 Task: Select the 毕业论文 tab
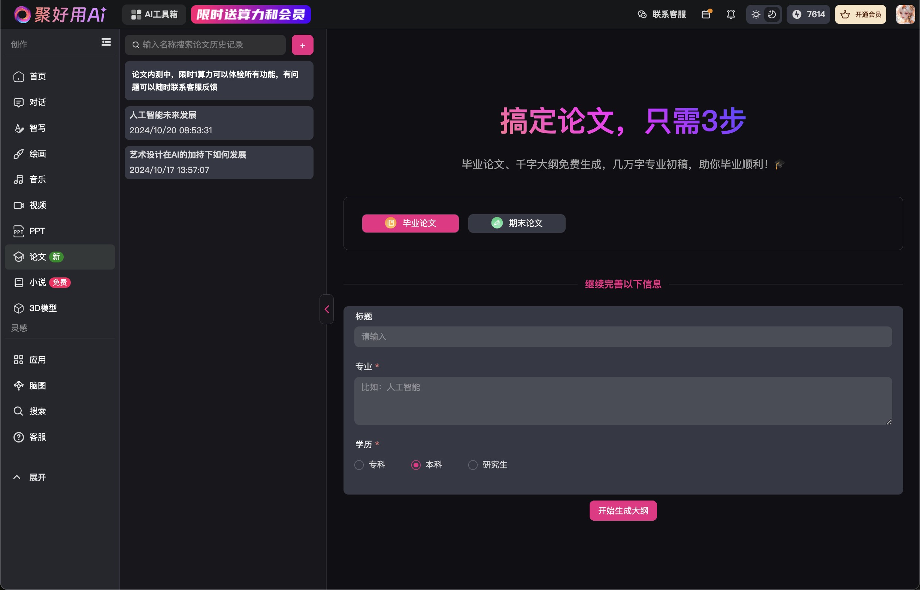[410, 223]
